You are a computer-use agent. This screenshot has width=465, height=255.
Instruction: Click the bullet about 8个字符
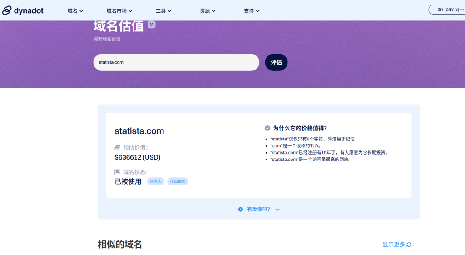[x=312, y=139]
